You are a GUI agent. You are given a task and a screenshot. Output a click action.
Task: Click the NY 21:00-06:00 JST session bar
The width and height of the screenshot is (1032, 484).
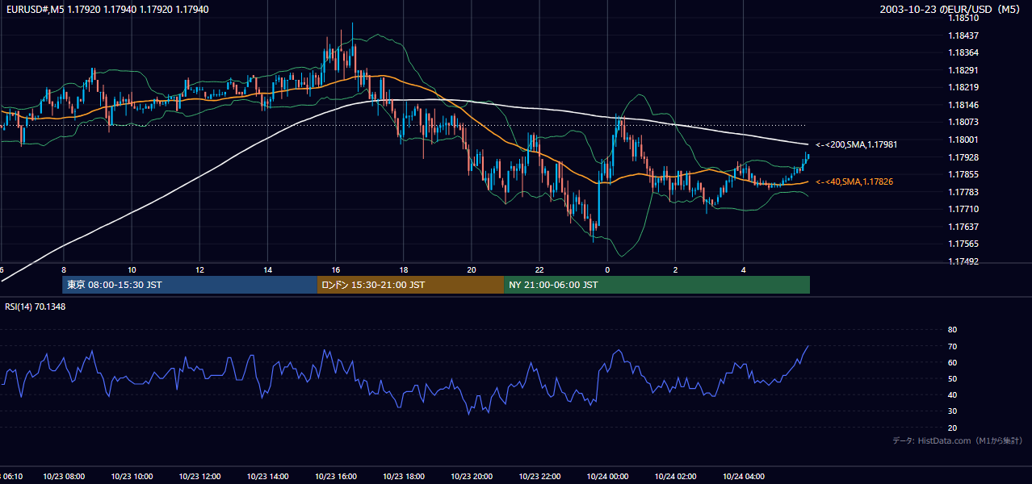click(657, 285)
